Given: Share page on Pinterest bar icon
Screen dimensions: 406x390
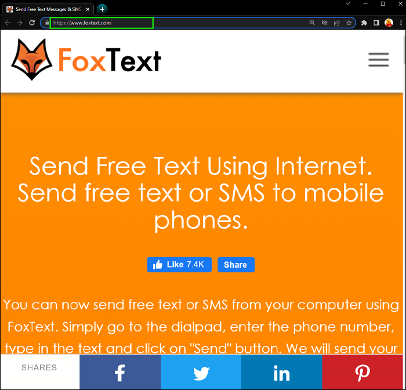Looking at the screenshot, I should point(362,372).
